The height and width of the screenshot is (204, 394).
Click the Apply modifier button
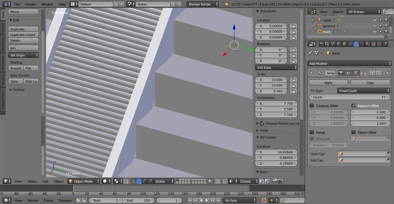coord(328,83)
